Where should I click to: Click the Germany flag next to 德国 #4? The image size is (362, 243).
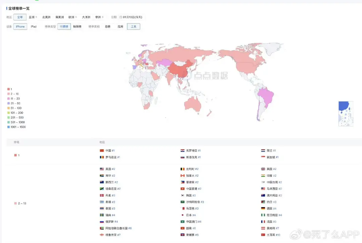[x=263, y=209]
